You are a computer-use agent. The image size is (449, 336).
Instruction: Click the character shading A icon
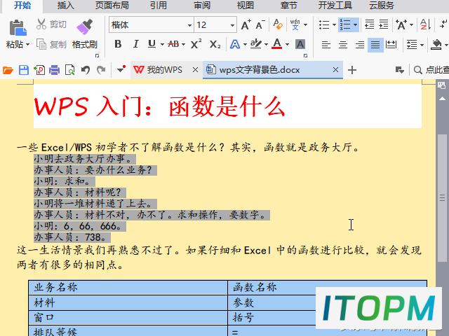coord(300,44)
